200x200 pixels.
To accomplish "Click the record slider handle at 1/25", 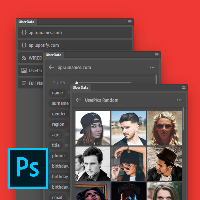I will [77, 83].
